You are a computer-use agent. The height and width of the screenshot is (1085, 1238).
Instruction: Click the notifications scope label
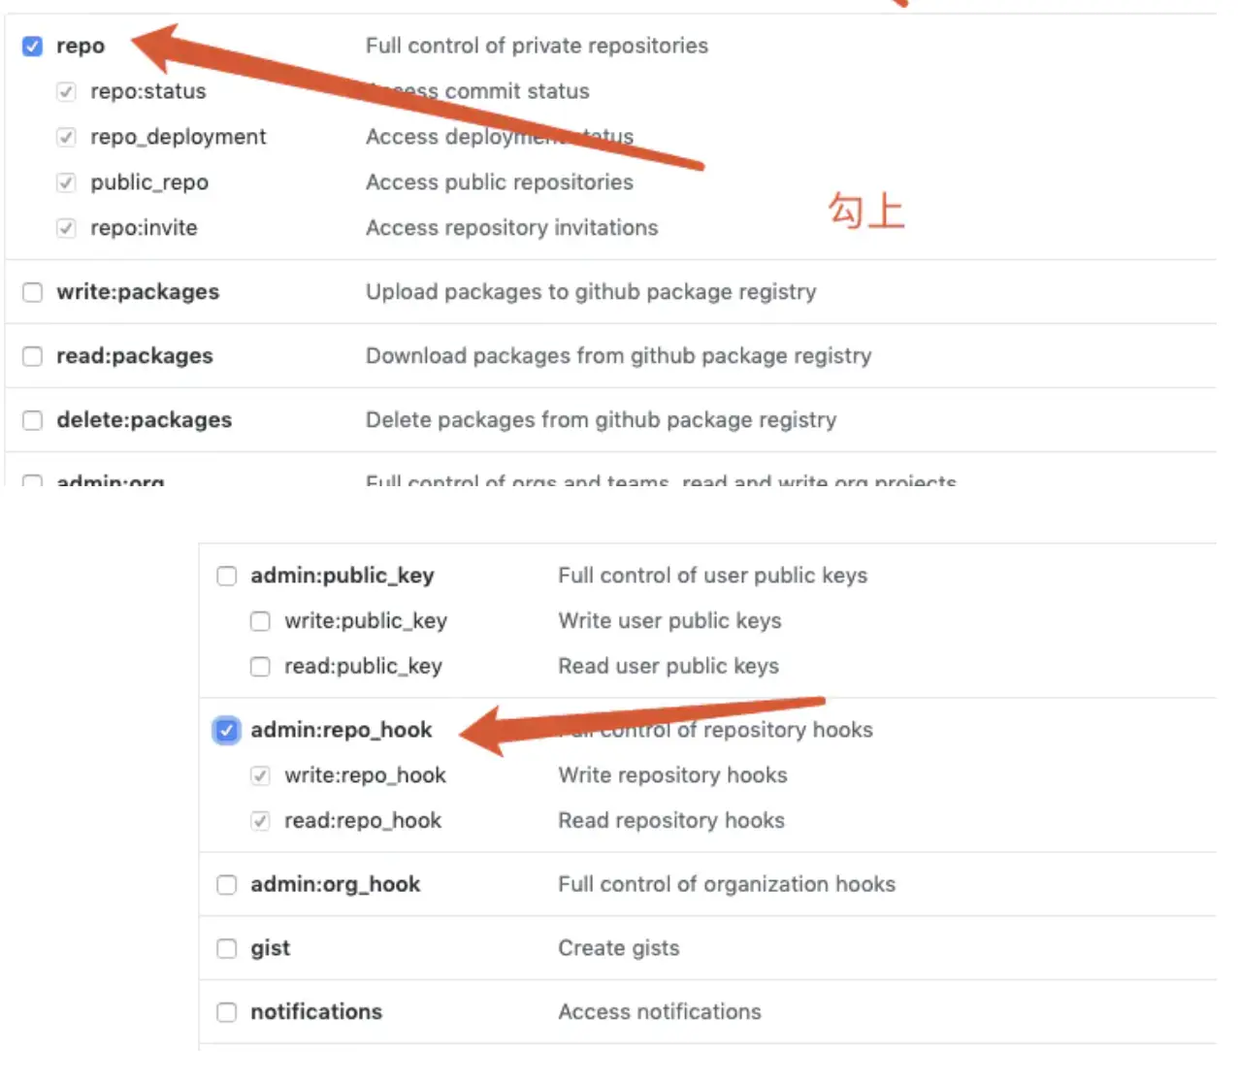[316, 1012]
